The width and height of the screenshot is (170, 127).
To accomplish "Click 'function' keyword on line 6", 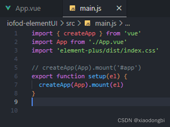I will tap(71, 76).
